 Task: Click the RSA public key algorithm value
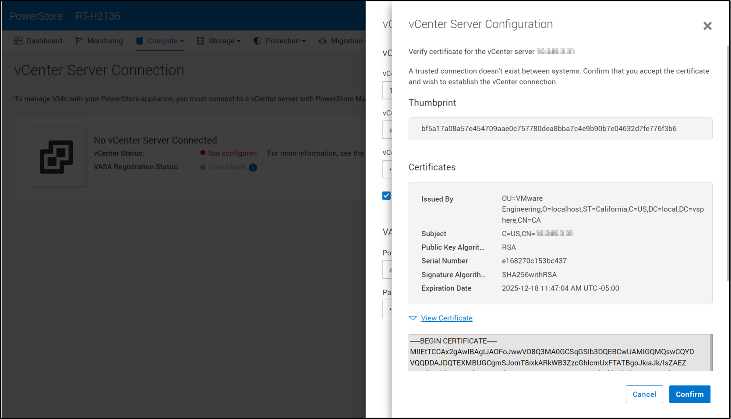(x=509, y=247)
